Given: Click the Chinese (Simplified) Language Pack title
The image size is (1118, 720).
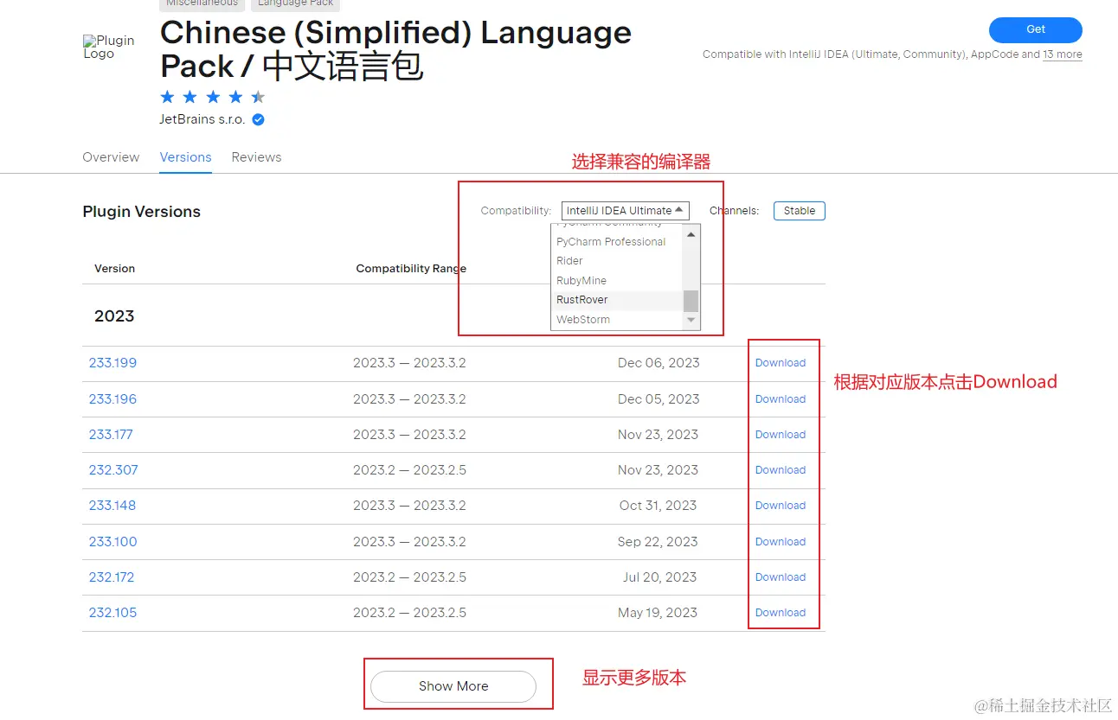Looking at the screenshot, I should click(395, 49).
